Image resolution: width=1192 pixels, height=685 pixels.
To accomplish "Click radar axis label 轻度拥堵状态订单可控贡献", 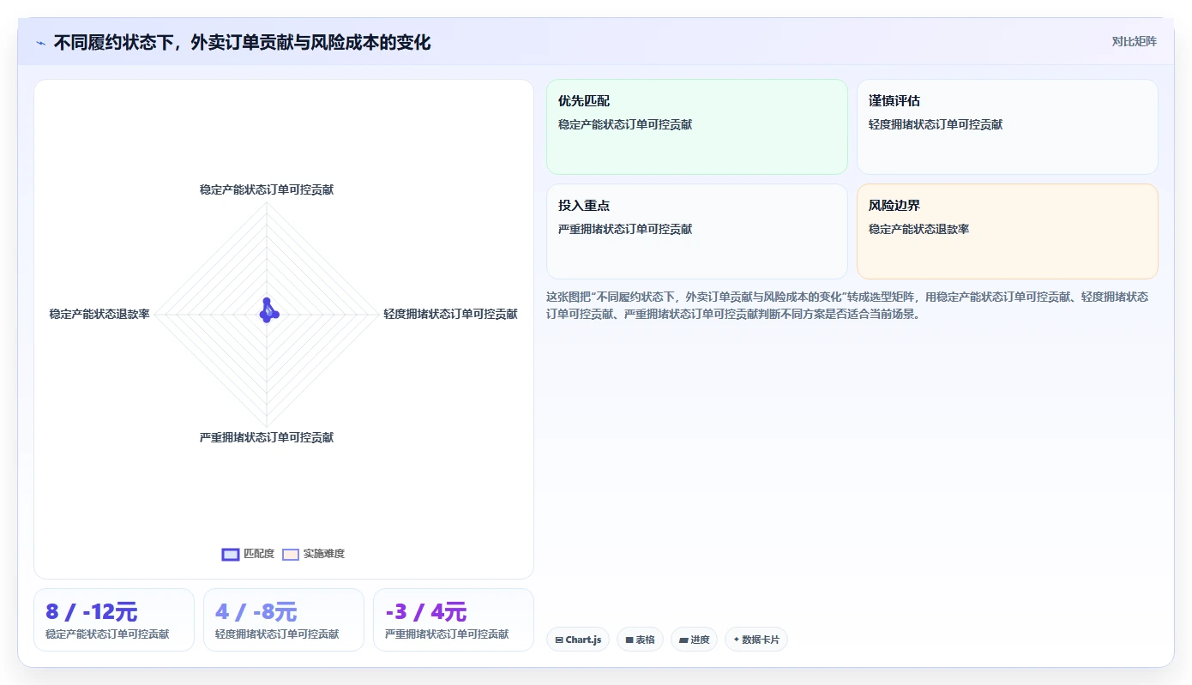I will (450, 314).
